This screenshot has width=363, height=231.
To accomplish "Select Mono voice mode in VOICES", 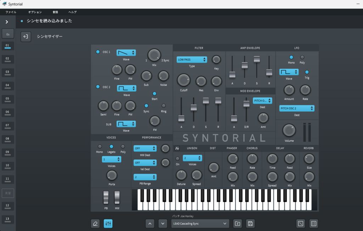I will (100, 147).
